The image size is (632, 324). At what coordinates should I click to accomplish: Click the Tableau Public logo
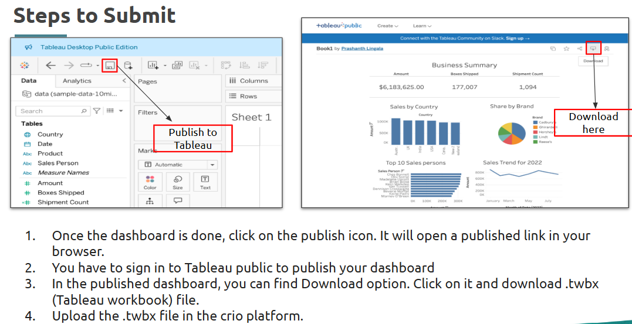339,26
